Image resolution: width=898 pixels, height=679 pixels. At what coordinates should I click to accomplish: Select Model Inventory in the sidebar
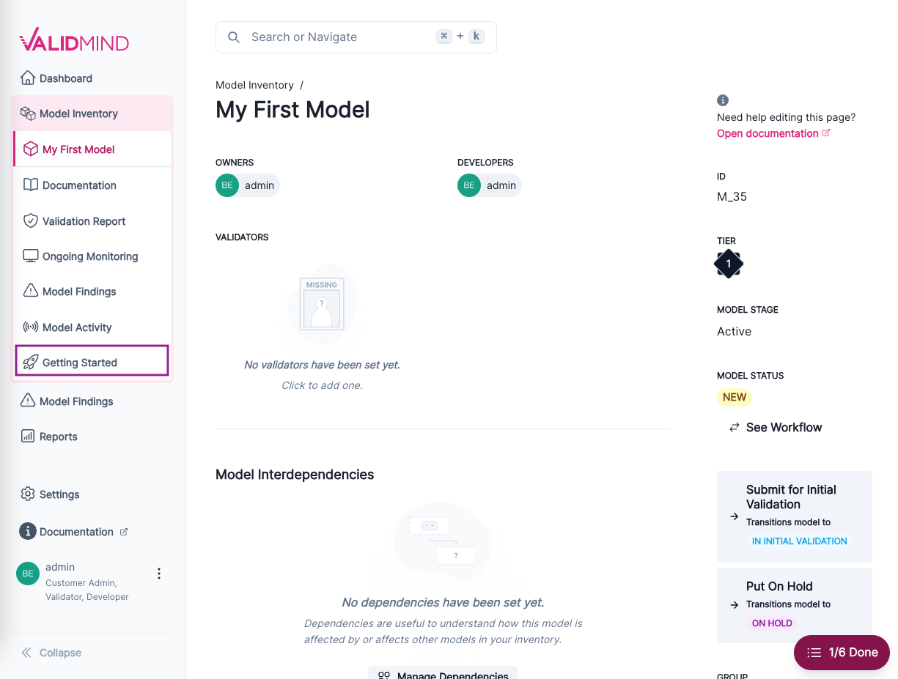click(77, 114)
